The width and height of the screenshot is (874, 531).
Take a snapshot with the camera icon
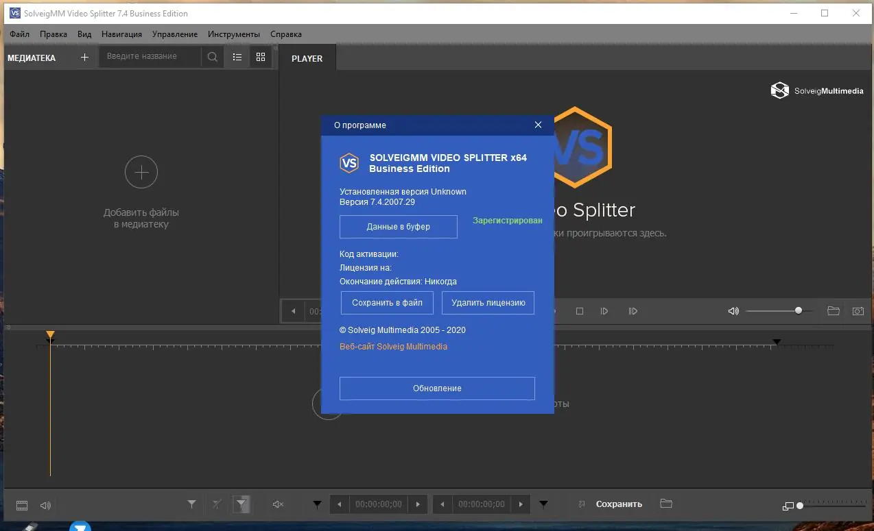858,311
